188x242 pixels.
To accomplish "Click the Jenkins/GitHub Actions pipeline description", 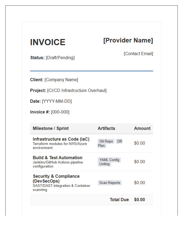I will pyautogui.click(x=58, y=164).
